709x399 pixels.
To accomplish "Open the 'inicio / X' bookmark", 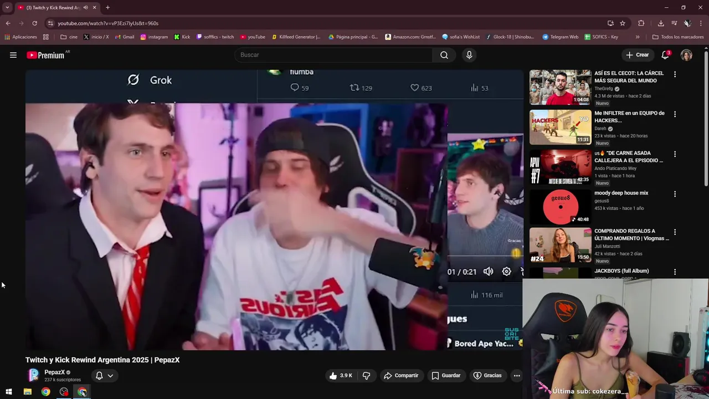I will click(96, 37).
